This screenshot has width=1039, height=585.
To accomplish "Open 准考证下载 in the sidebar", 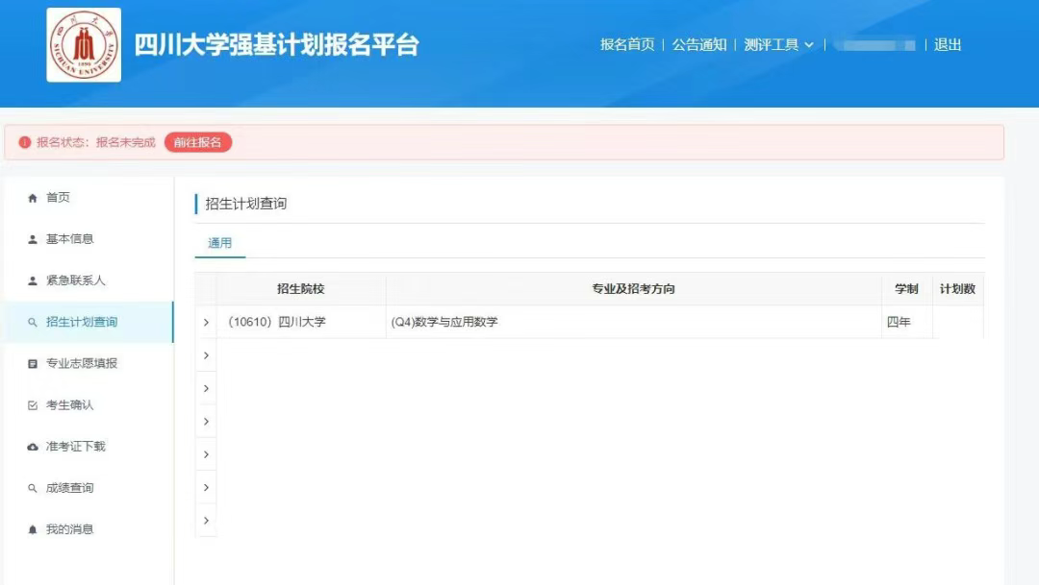I will [89, 446].
